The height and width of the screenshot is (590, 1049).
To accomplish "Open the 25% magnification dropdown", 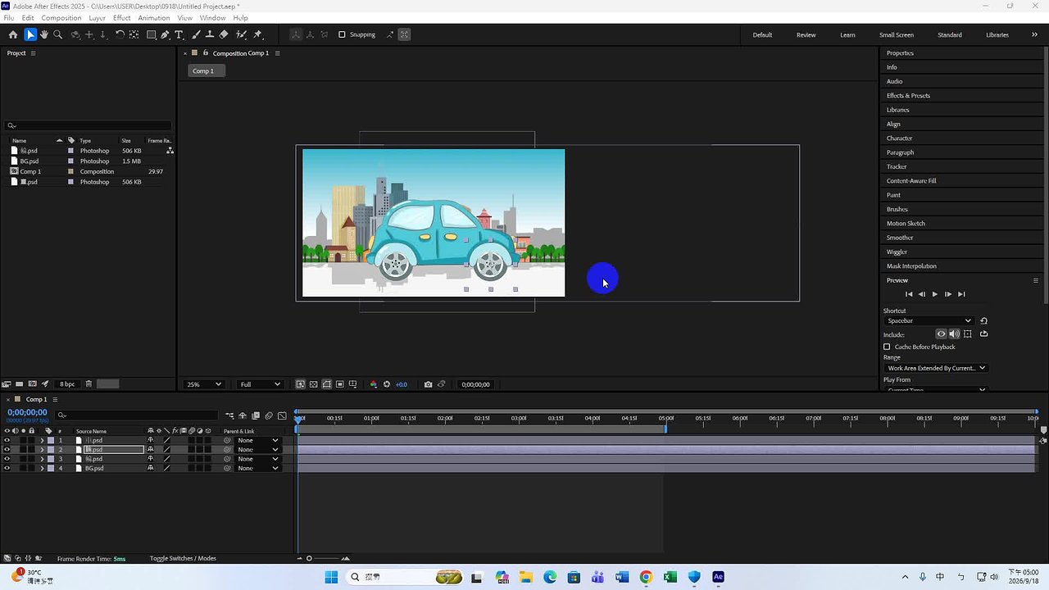I will tap(204, 384).
